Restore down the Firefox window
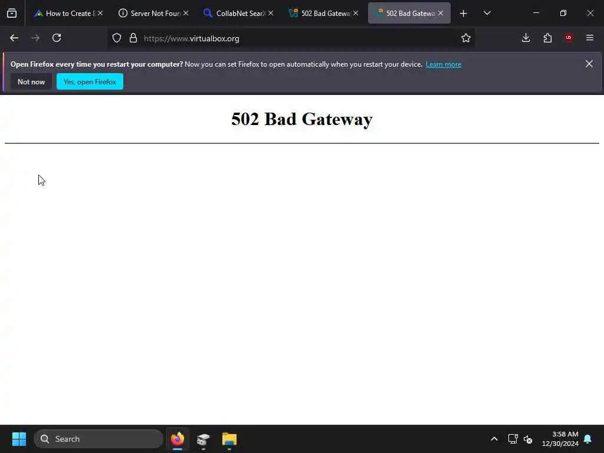604x453 pixels. [x=563, y=13]
